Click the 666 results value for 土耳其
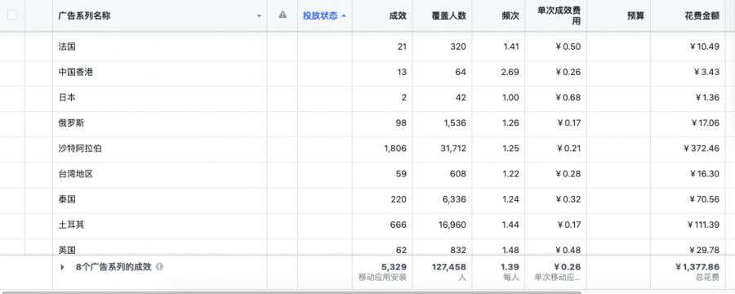 pos(399,225)
